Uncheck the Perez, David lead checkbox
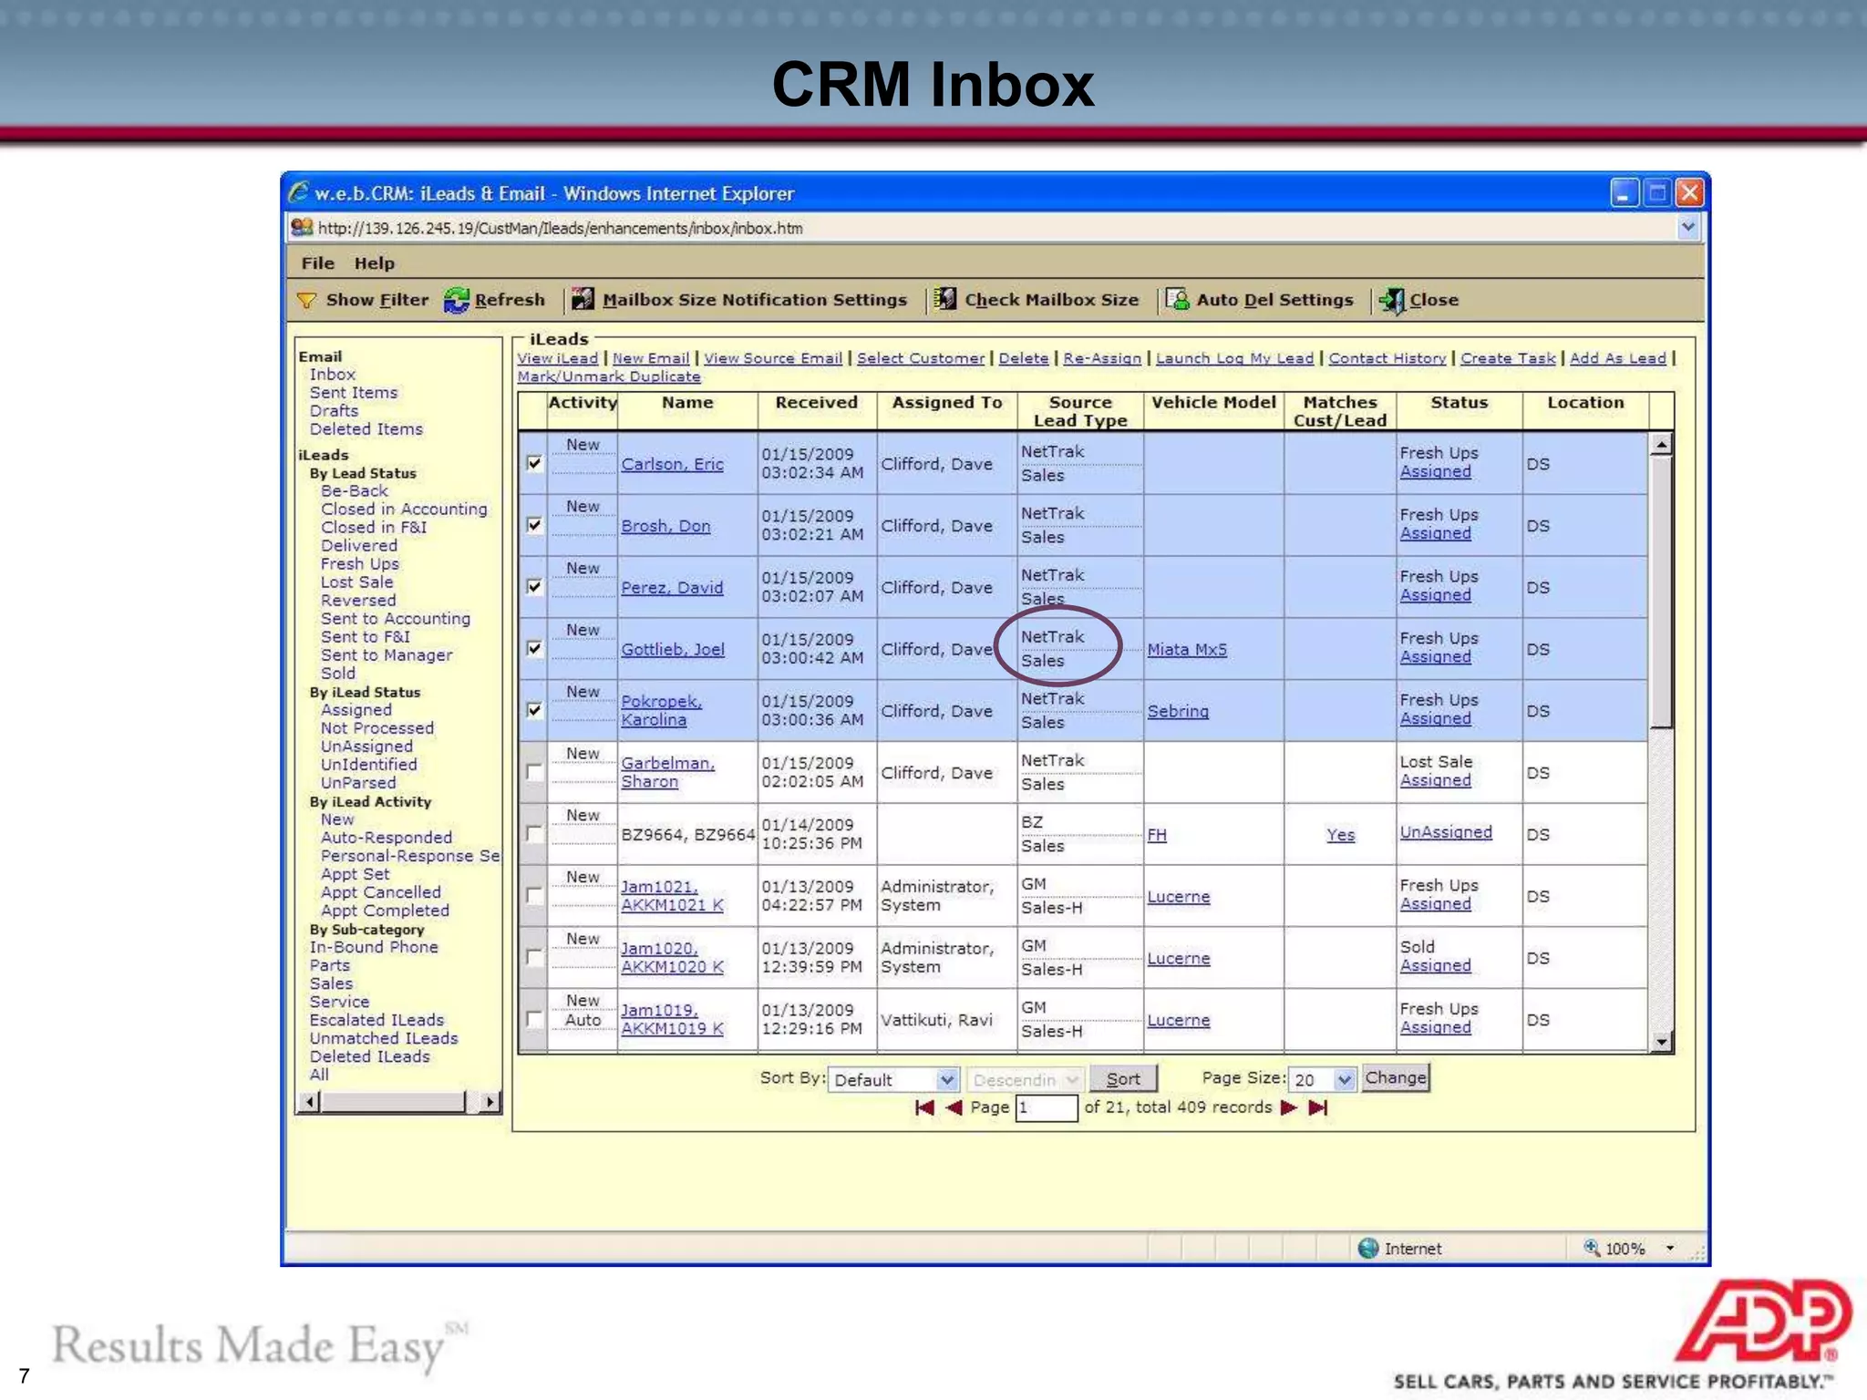 pos(534,587)
